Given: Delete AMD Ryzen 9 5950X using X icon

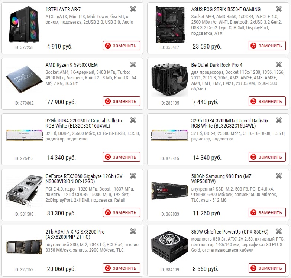Looking at the screenshot, I should [133, 64].
